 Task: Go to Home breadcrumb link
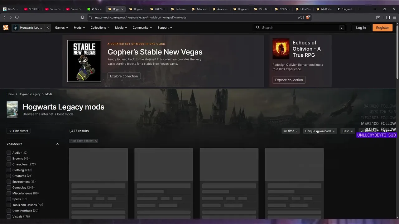pyautogui.click(x=10, y=94)
